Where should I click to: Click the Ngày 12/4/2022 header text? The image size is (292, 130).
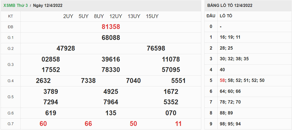click(x=48, y=5)
